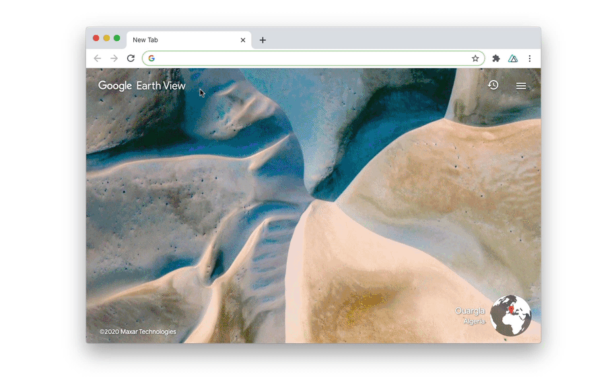614x377 pixels.
Task: Click the globe location thumbnail
Action: [510, 316]
